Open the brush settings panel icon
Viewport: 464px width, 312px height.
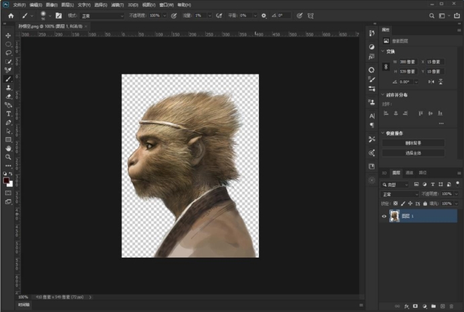point(59,15)
